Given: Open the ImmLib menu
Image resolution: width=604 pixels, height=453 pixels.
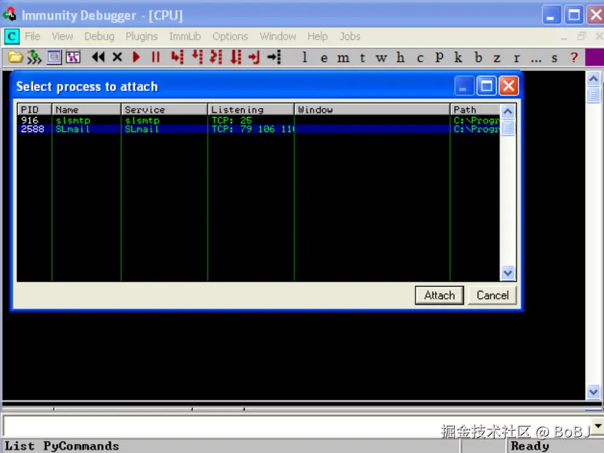Looking at the screenshot, I should (x=185, y=36).
